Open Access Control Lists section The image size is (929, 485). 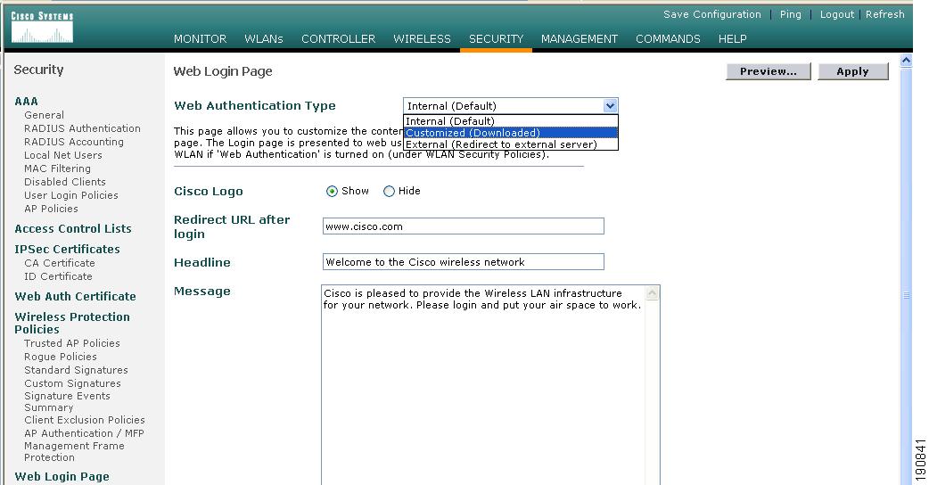click(73, 228)
